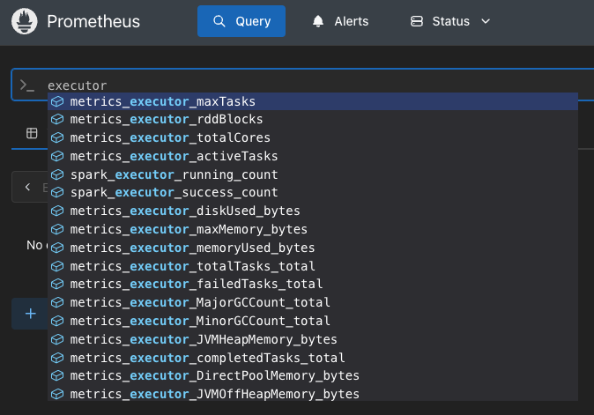Select metrics_executor_maxMemory_bytes suggestion
The image size is (594, 415).
click(x=313, y=229)
